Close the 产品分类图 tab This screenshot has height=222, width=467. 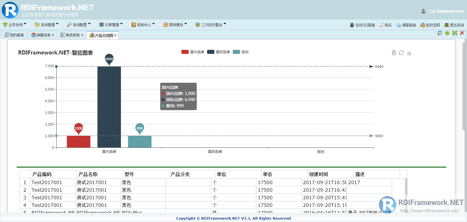coord(115,35)
